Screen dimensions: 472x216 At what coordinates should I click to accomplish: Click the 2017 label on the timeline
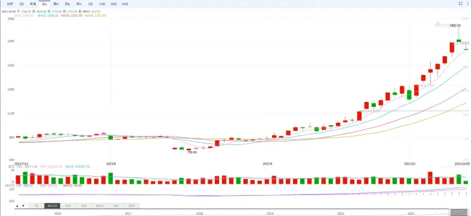click(128, 214)
